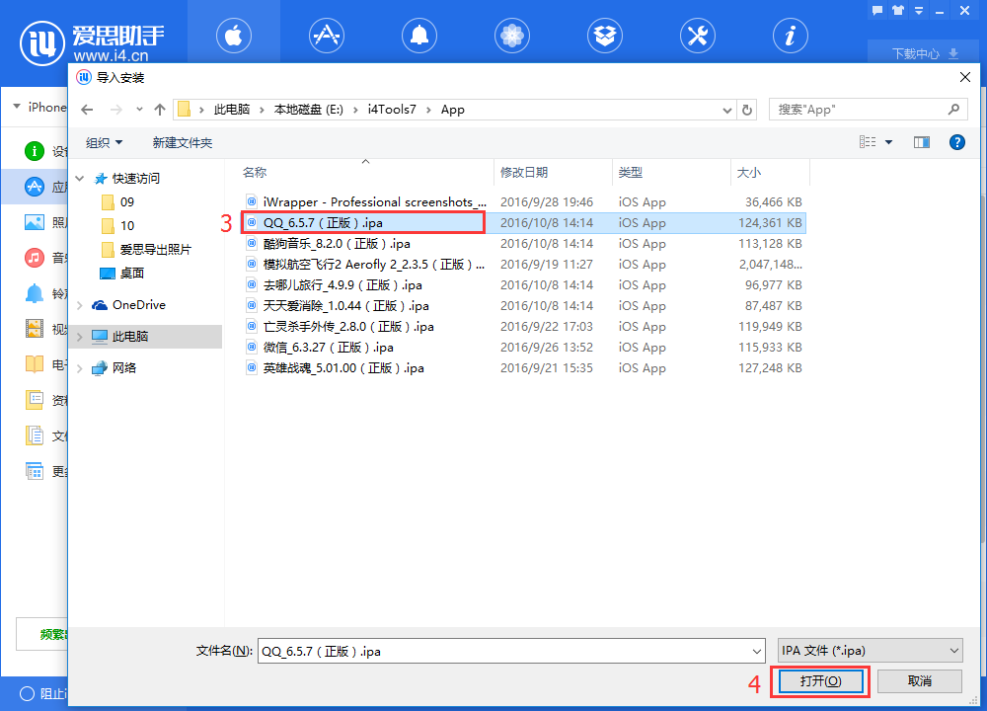
Task: Open the IPA 文件 file type dropdown
Action: click(x=869, y=650)
